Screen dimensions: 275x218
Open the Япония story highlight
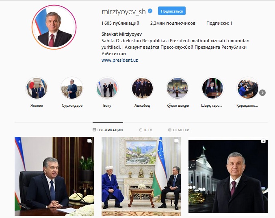(x=37, y=88)
